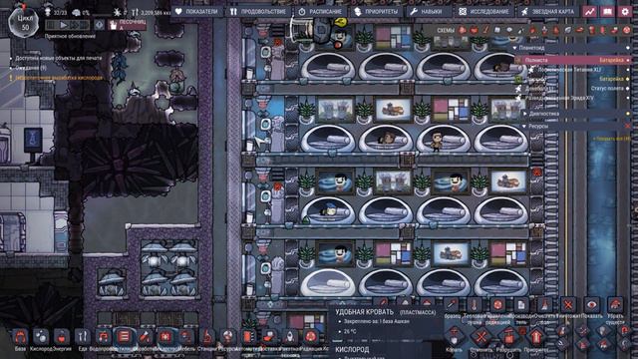Open notification about new printable objects

[x=58, y=58]
